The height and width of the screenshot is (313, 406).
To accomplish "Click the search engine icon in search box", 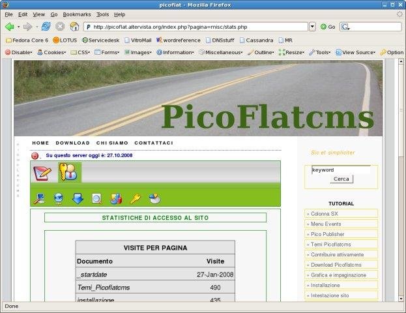I will (345, 27).
